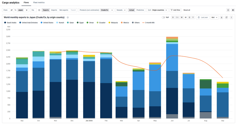Screen dimensions: 236x124
Task: Click Reset all link
Action: coord(187,10)
